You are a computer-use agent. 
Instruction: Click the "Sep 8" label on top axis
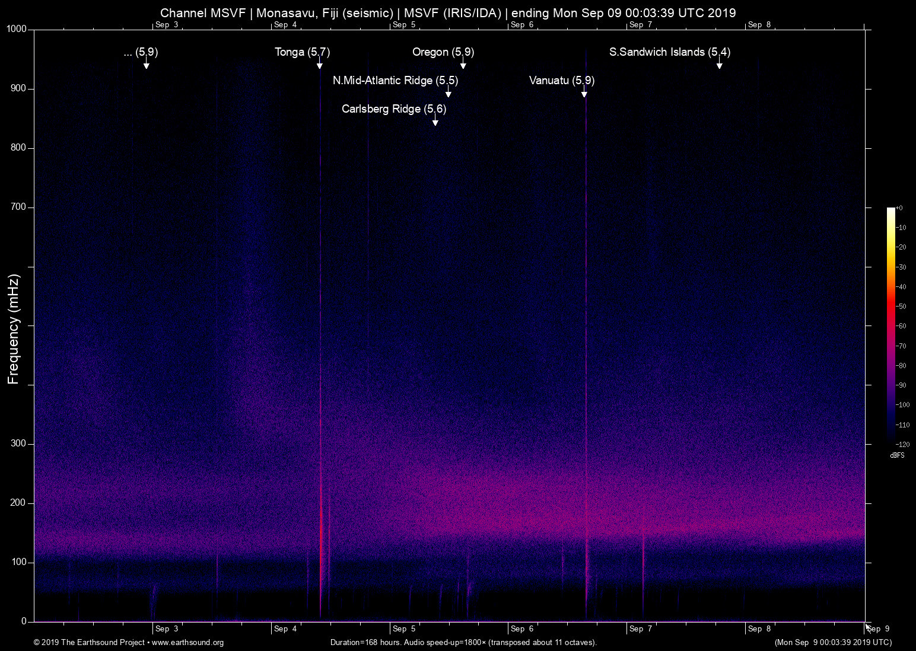point(760,25)
